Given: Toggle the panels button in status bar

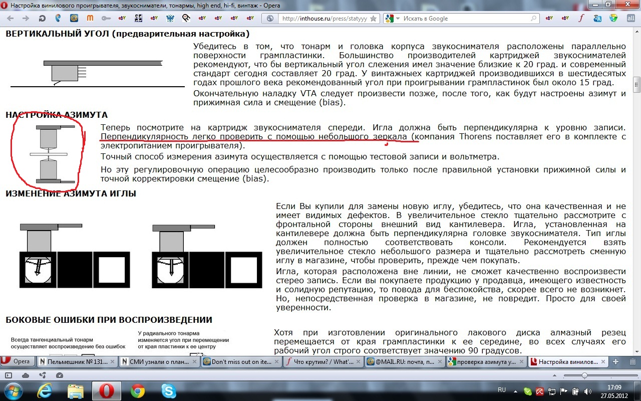Looking at the screenshot, I should click(9, 375).
